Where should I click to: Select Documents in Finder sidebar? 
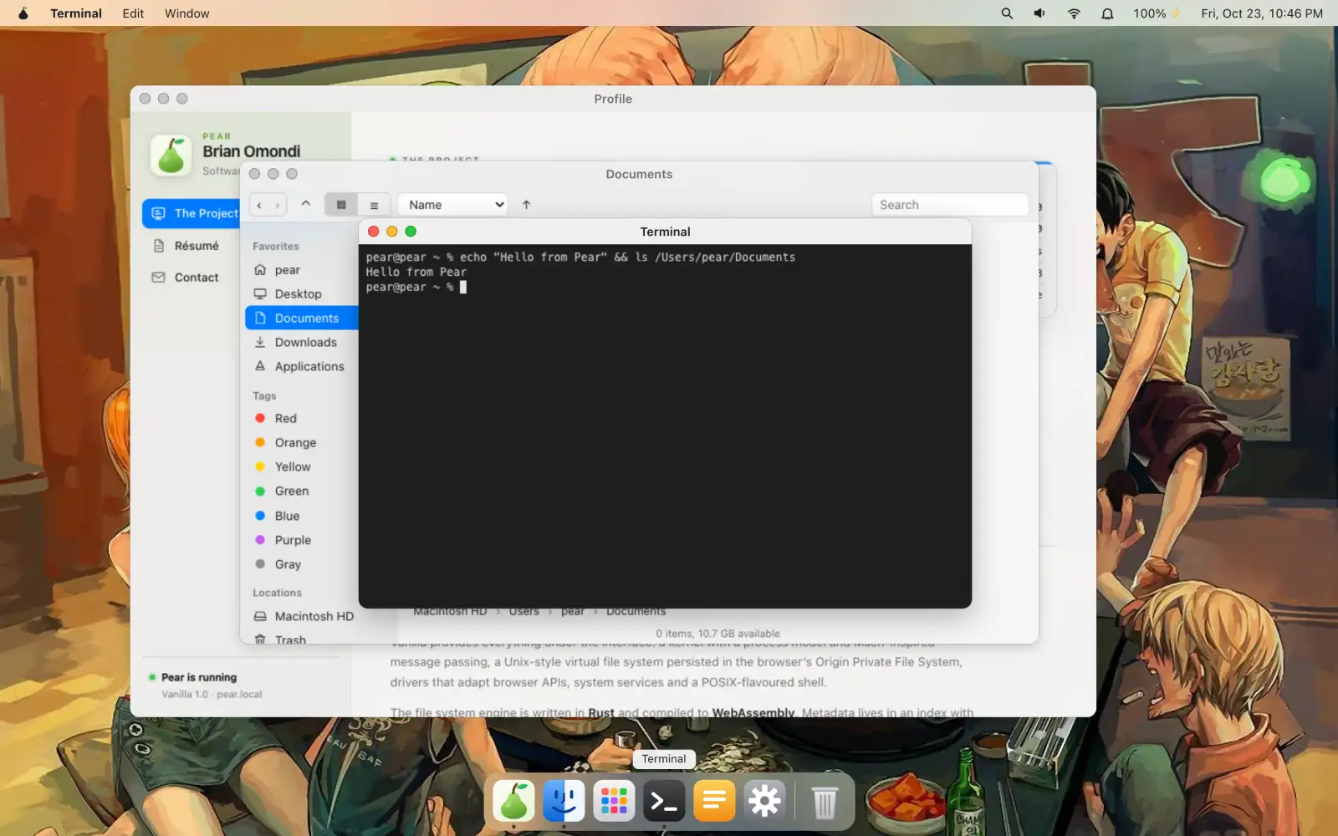[302, 319]
